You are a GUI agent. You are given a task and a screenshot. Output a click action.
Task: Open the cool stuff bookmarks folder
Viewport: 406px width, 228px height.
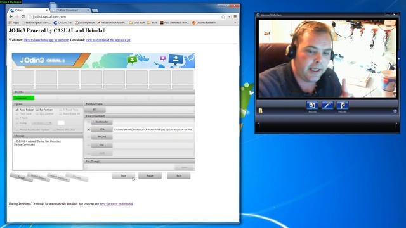click(137, 23)
